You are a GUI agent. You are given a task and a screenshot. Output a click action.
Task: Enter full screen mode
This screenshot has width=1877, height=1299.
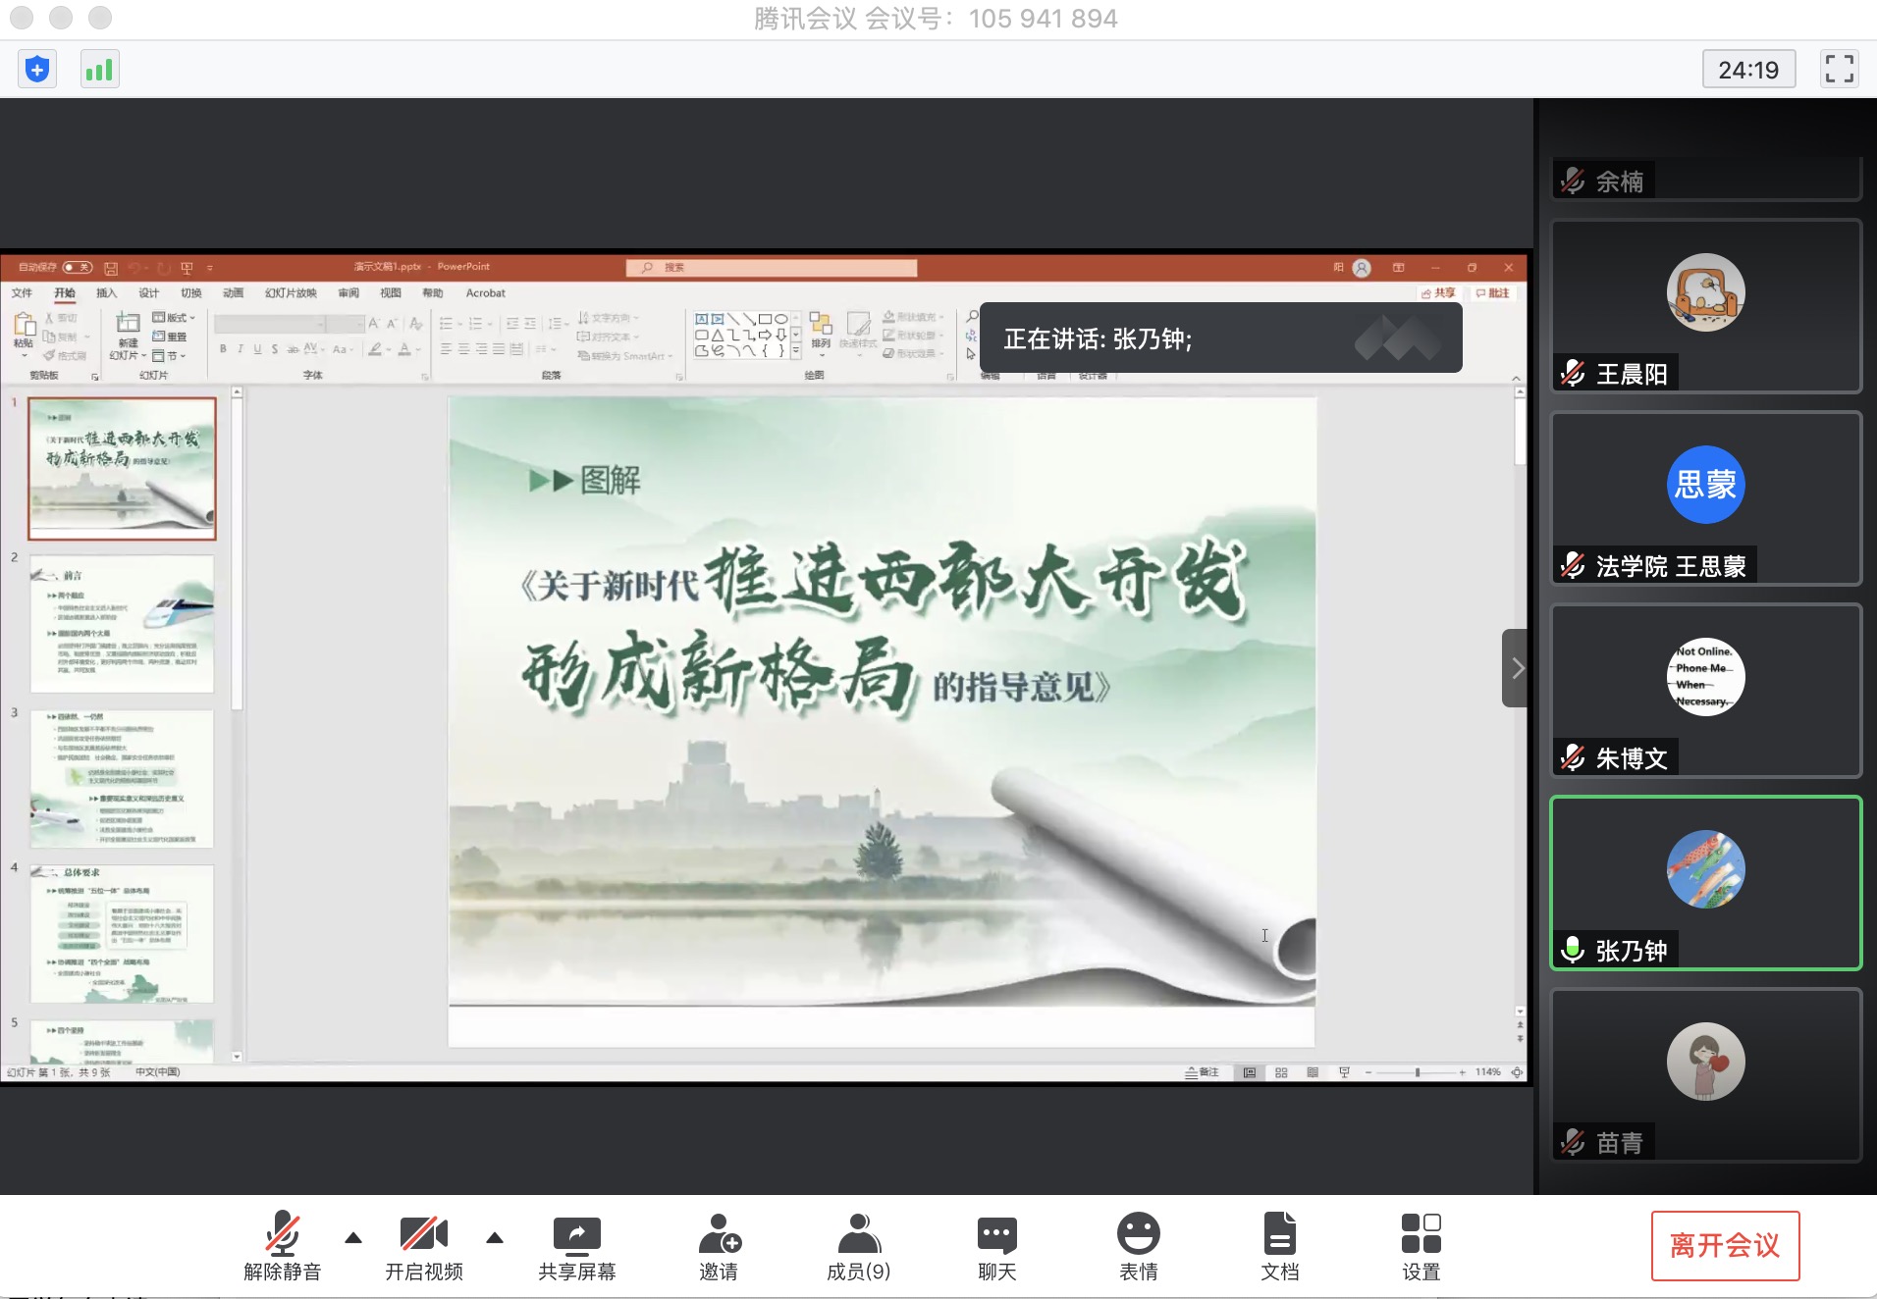[x=1839, y=70]
